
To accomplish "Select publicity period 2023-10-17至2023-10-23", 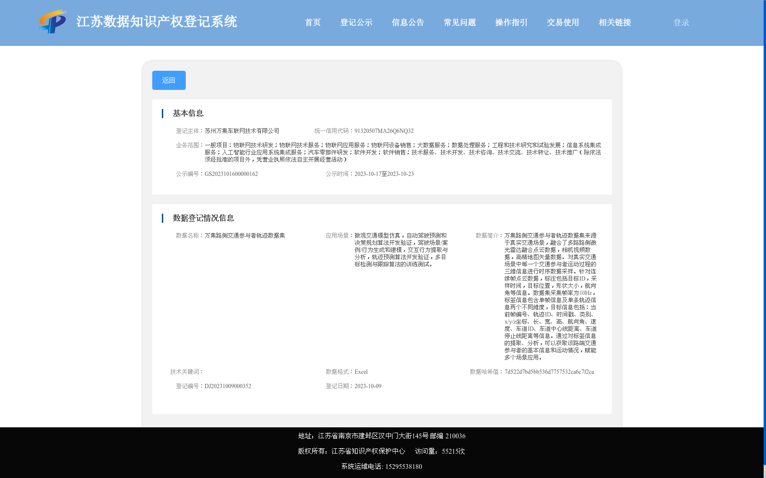I will click(384, 174).
